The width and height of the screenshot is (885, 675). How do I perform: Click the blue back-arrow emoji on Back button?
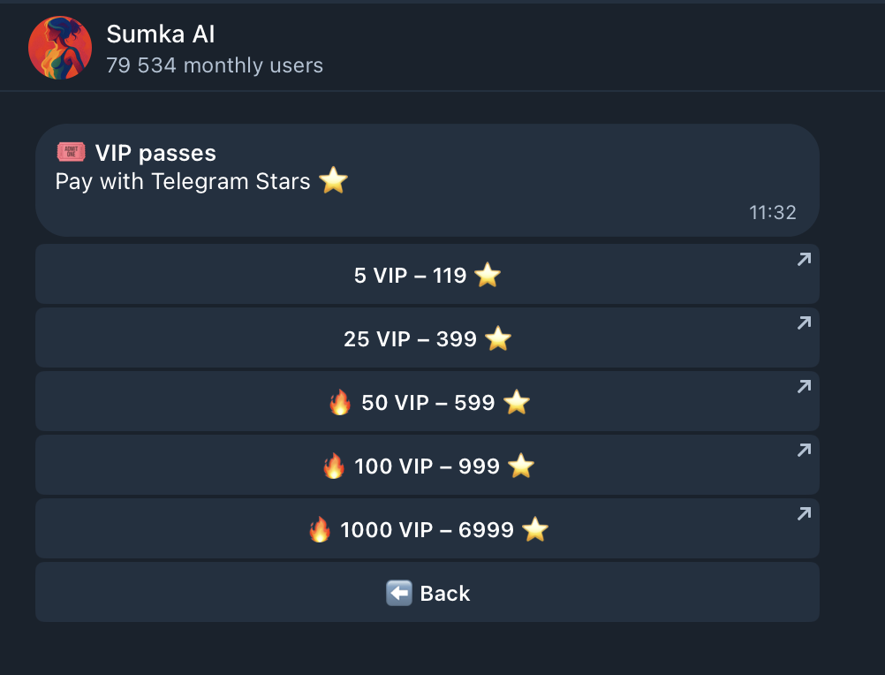click(398, 593)
